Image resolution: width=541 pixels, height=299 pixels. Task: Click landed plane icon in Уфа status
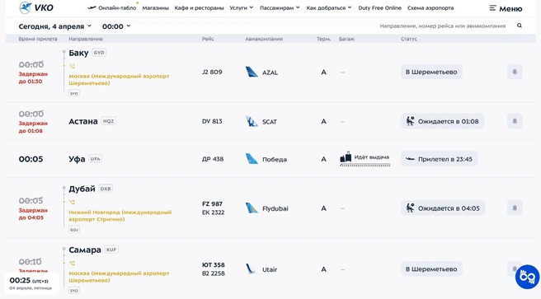click(410, 159)
